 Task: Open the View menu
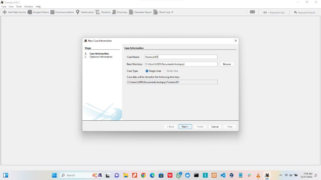[11, 7]
